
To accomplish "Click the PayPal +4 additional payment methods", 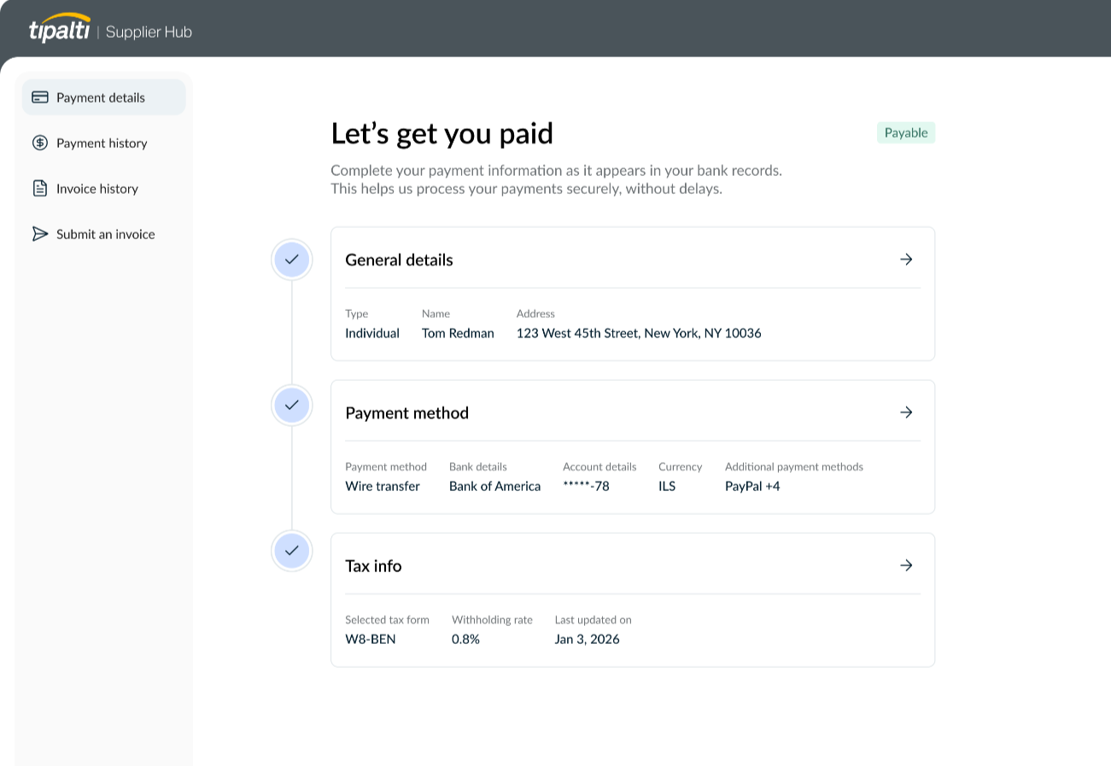I will (x=752, y=486).
